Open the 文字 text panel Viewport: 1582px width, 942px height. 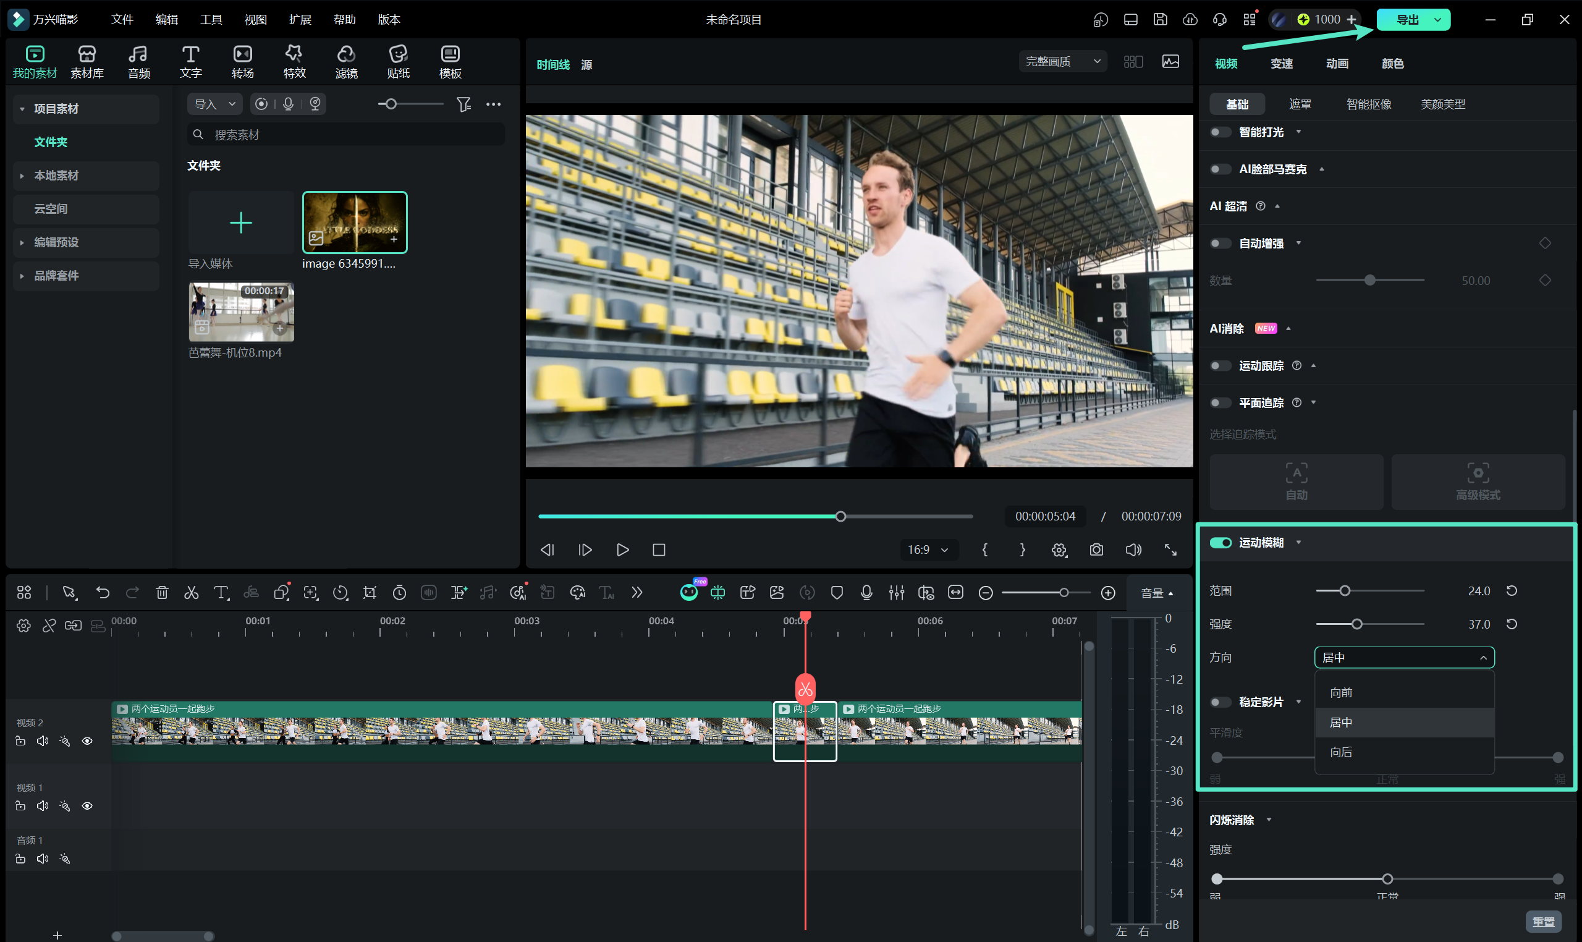pyautogui.click(x=190, y=62)
